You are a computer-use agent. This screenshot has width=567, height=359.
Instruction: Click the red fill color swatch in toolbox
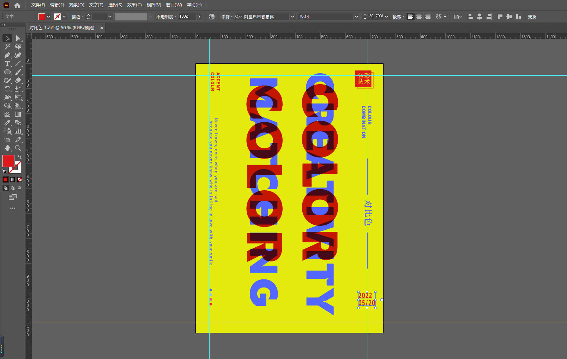click(8, 161)
